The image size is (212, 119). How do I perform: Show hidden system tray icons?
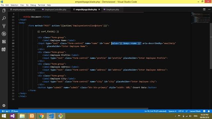175,116
